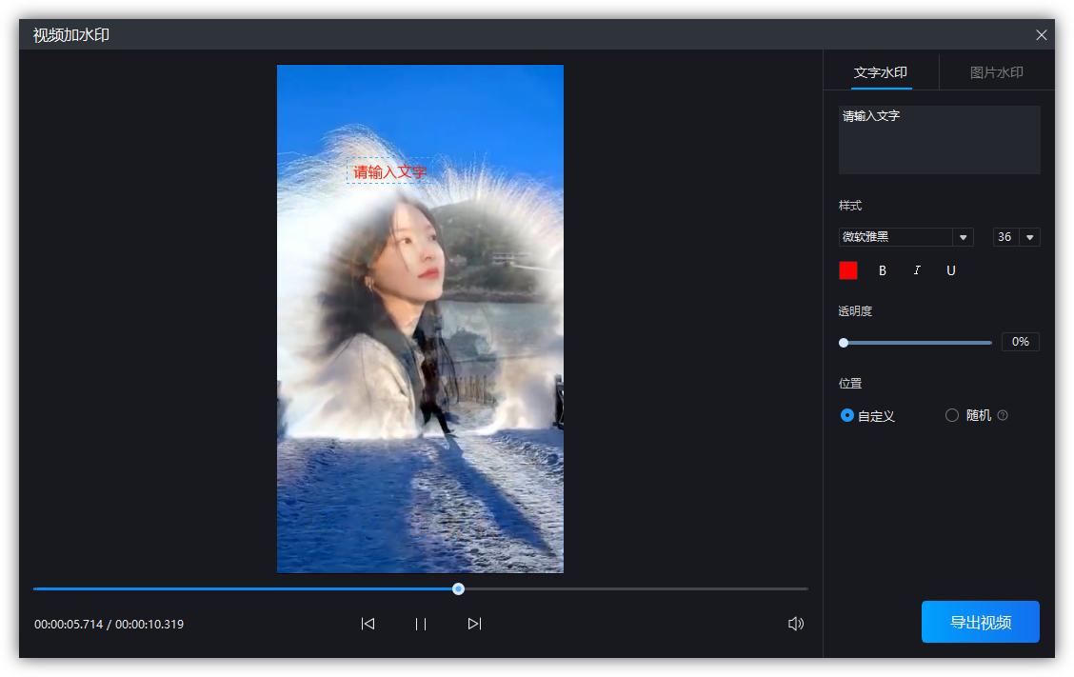Click the 请输入文字 text input field

coord(939,140)
